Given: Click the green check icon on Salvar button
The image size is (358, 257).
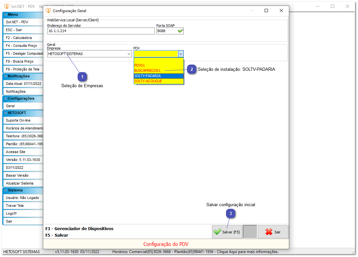Looking at the screenshot, I should 217,232.
